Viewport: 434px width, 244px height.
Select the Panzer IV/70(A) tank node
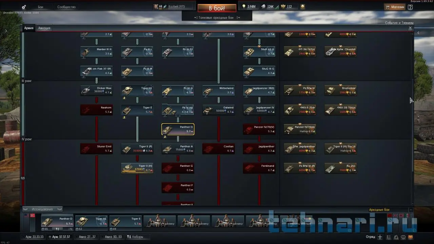pyautogui.click(x=300, y=129)
